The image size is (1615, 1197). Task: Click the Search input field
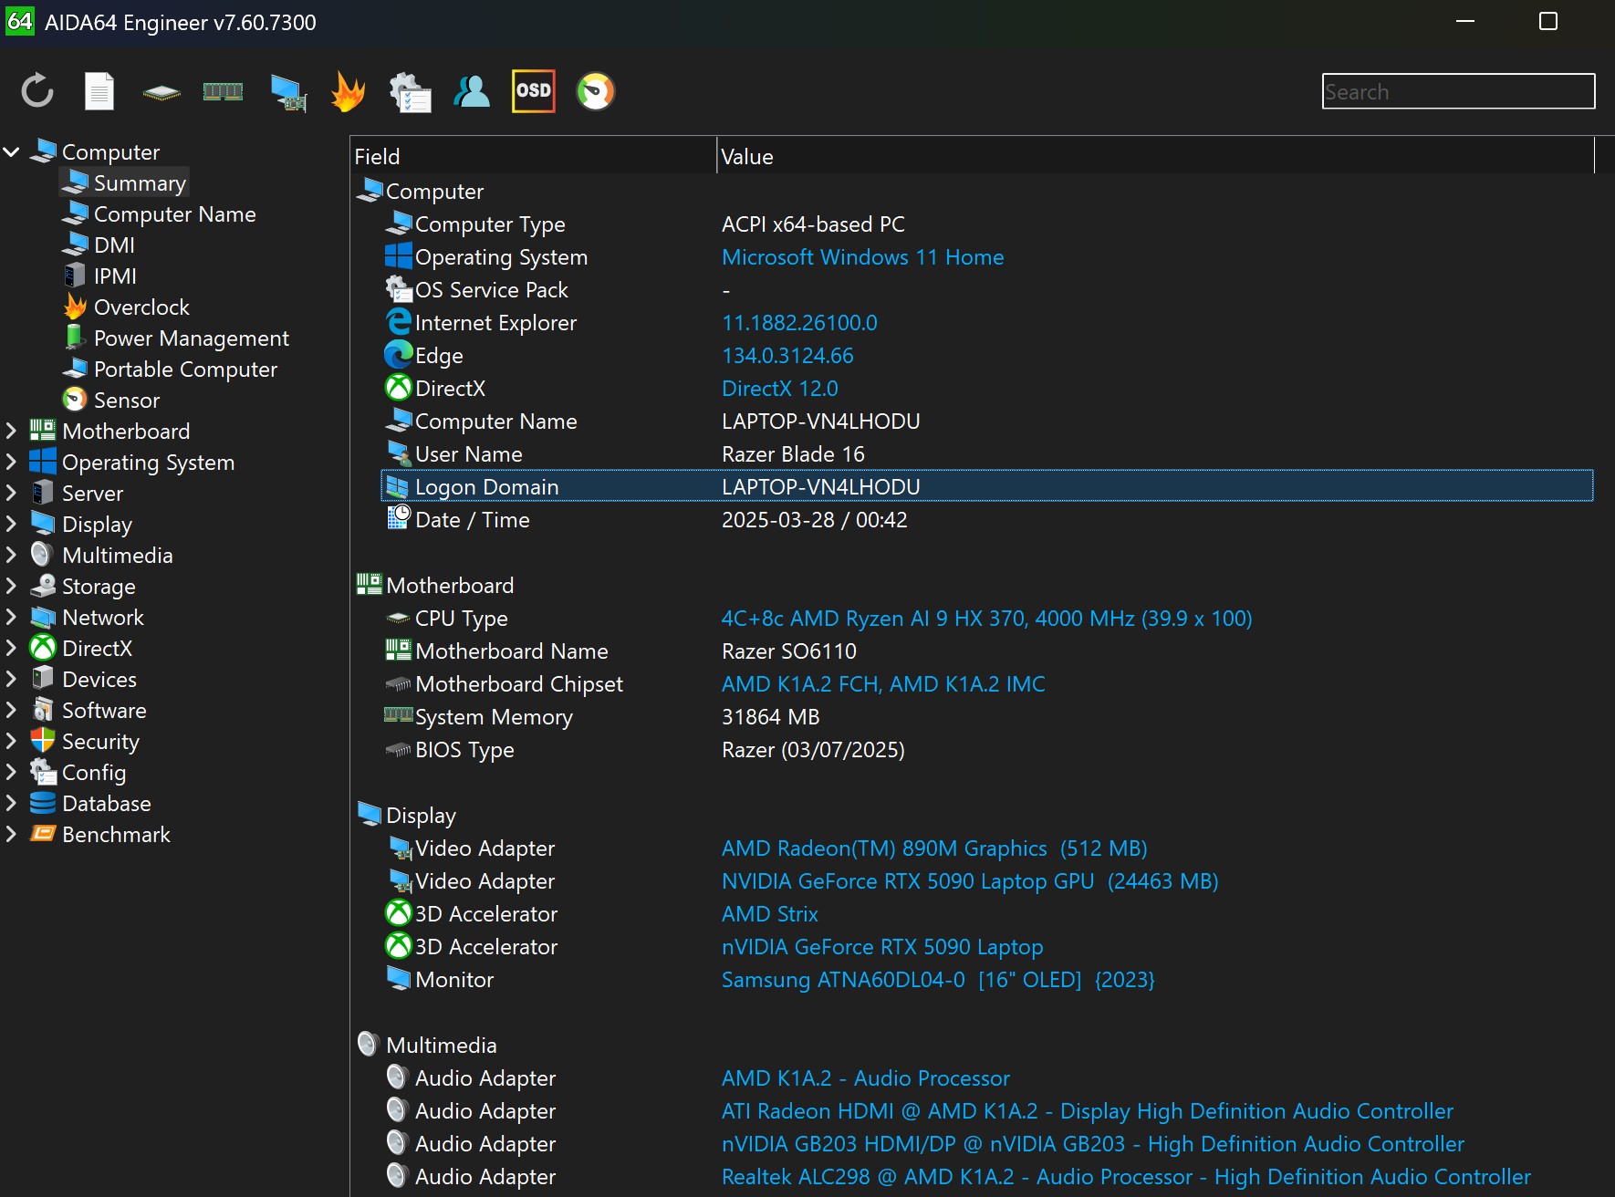click(1458, 91)
